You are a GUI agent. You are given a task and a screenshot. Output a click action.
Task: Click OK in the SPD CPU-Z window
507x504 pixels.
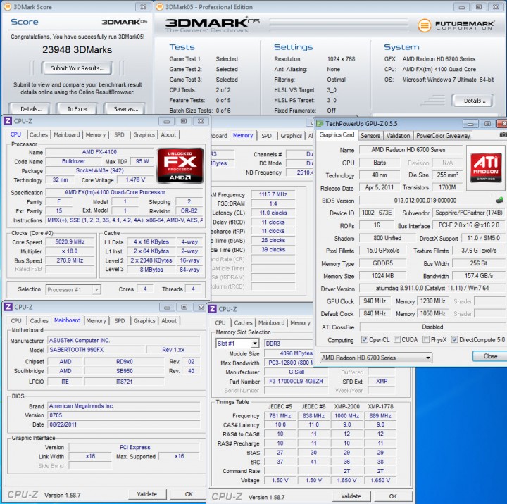393,496
